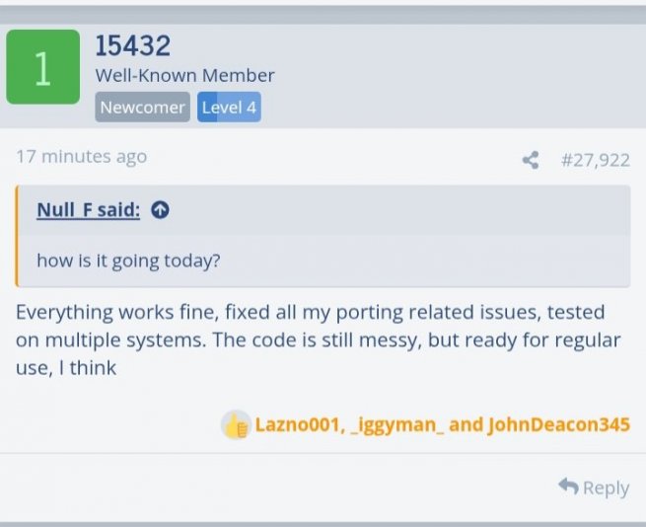Open the post number #27,922 permalink
The height and width of the screenshot is (527, 646).
595,160
